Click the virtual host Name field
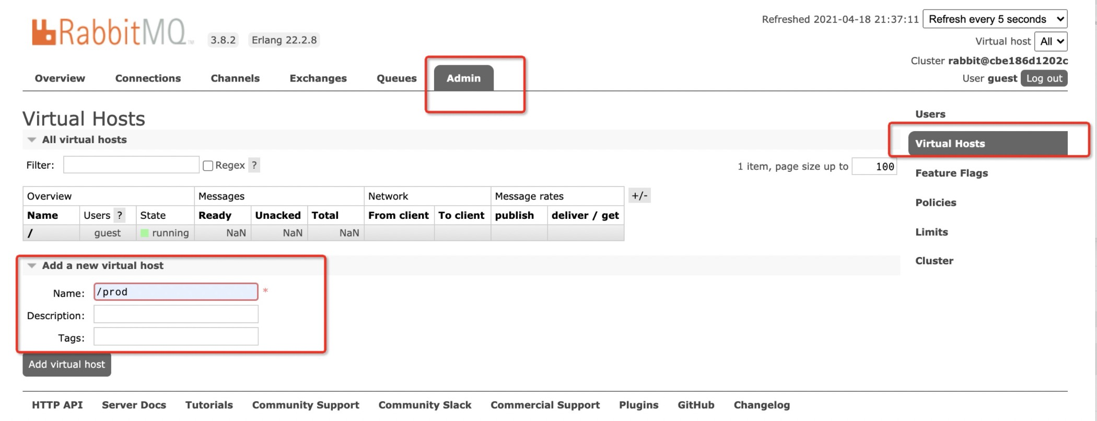The height and width of the screenshot is (421, 1097). coord(176,292)
